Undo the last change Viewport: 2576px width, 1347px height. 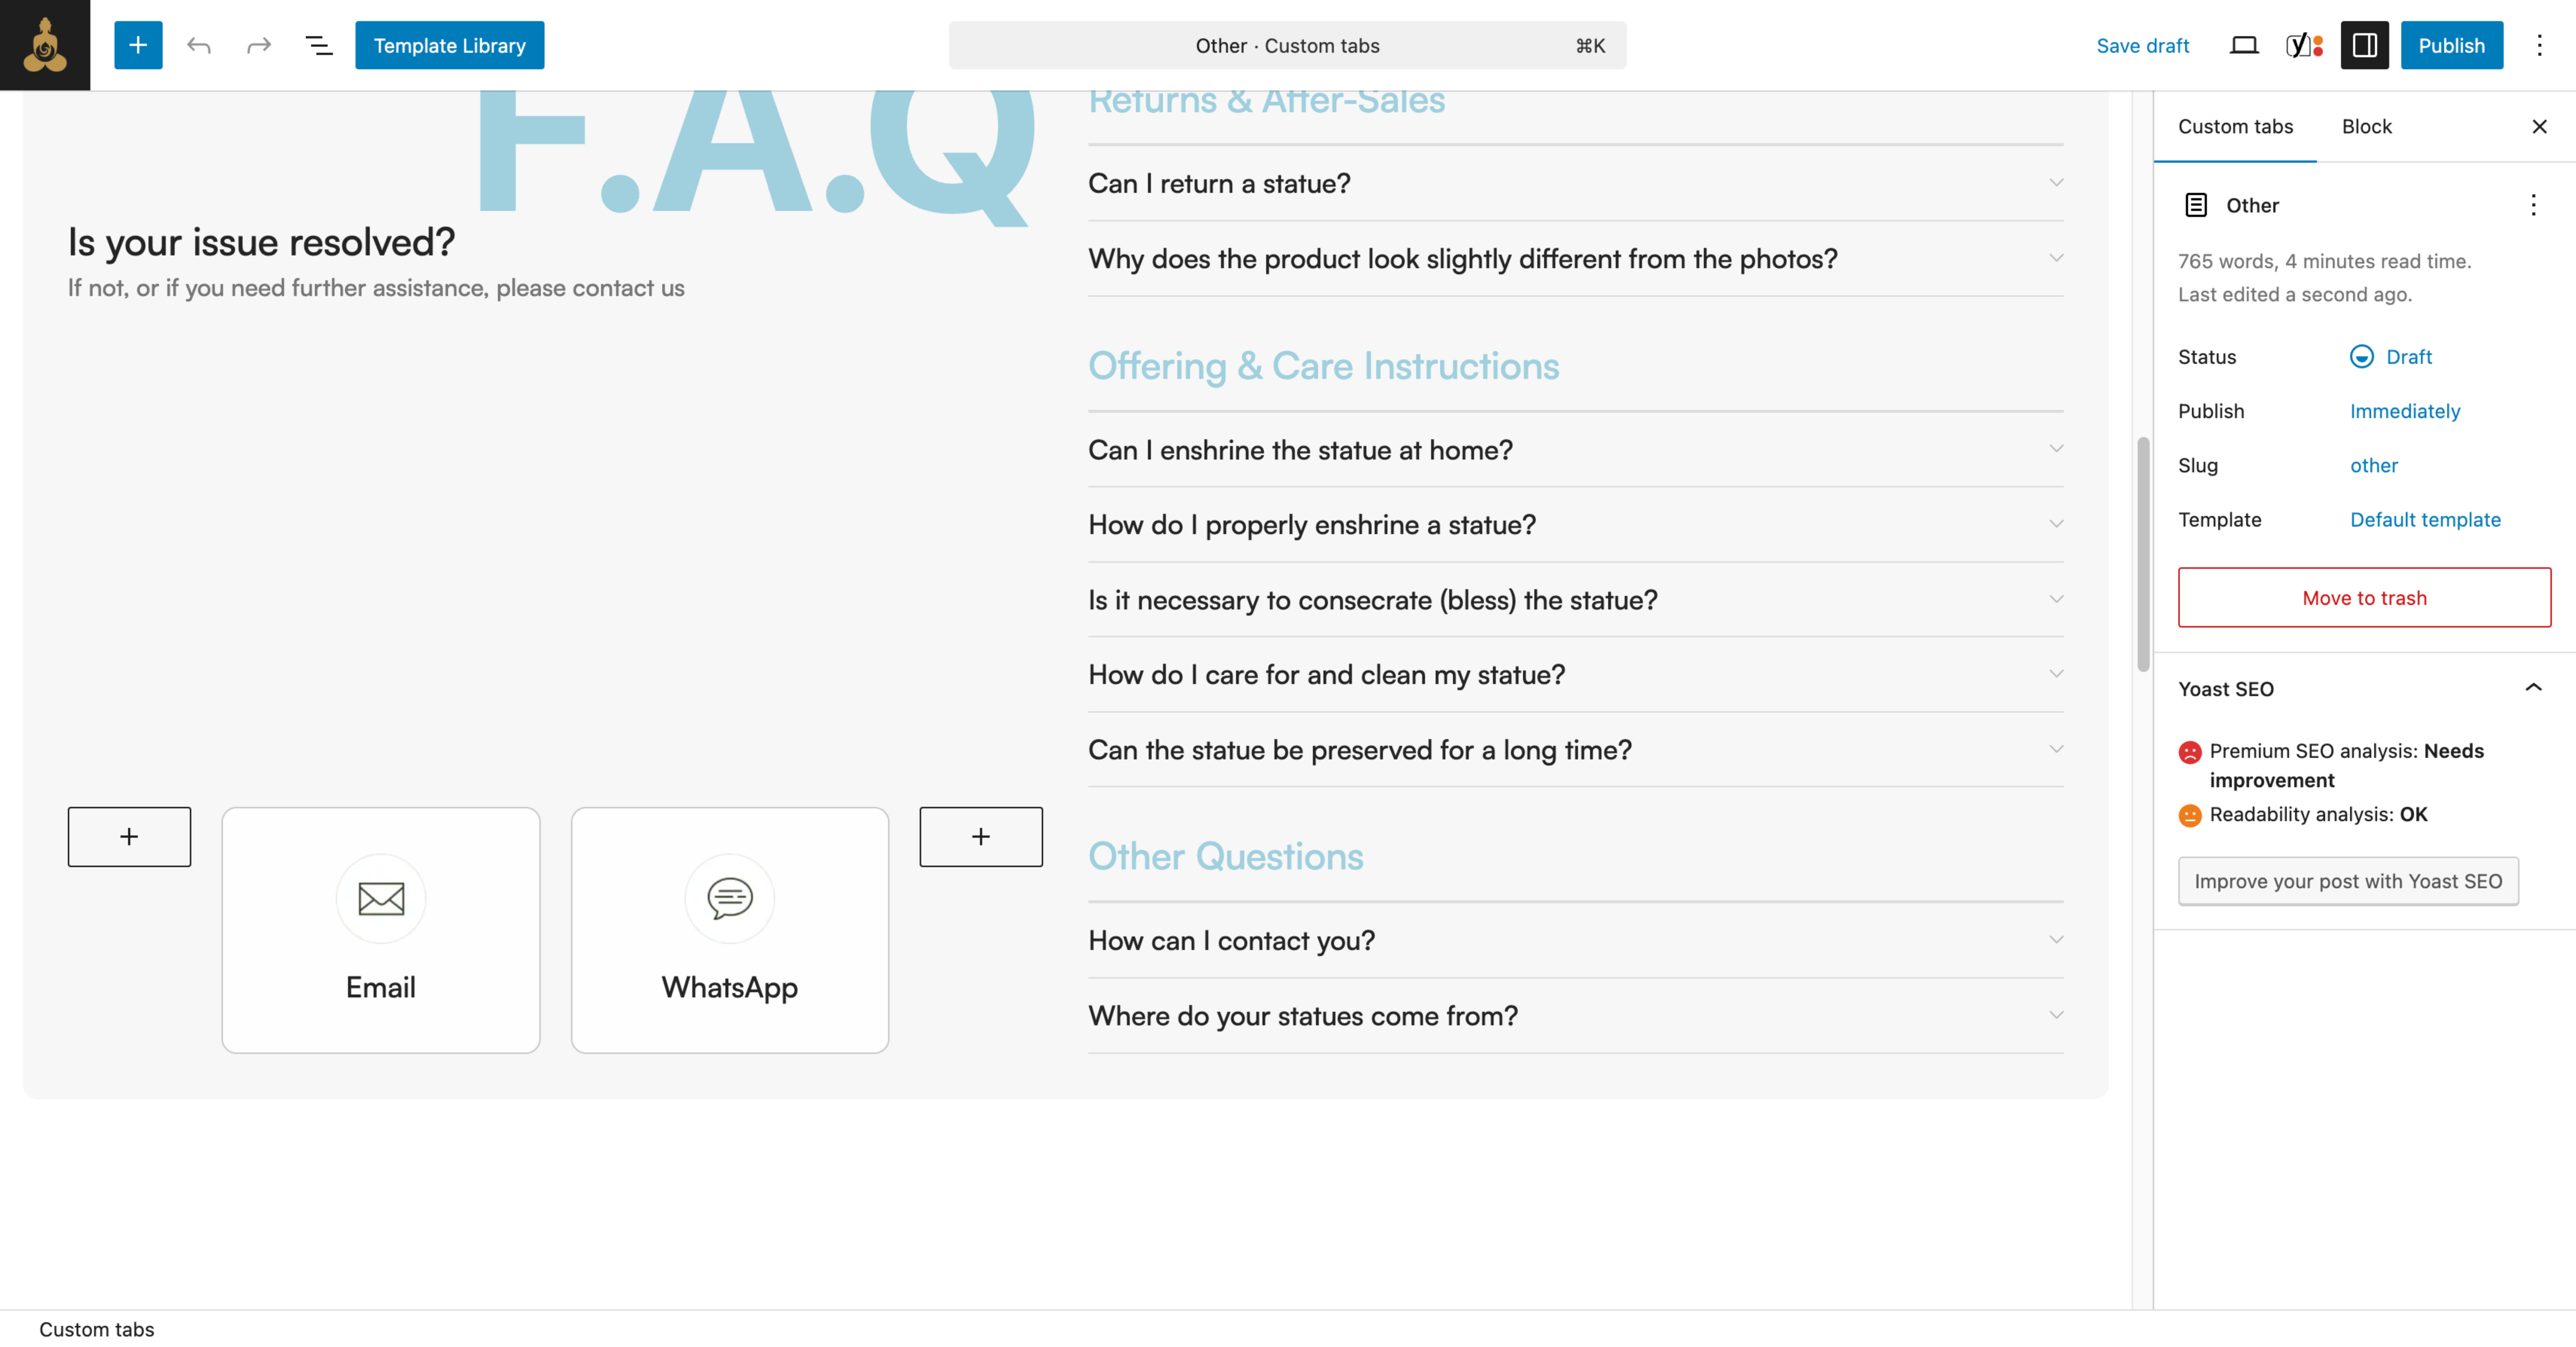click(x=198, y=45)
